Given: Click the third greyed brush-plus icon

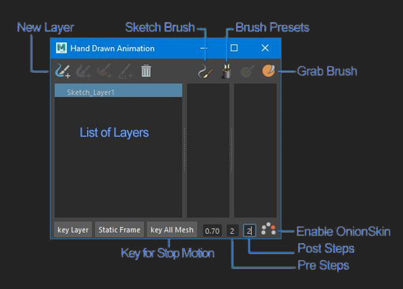Looking at the screenshot, I should point(104,71).
